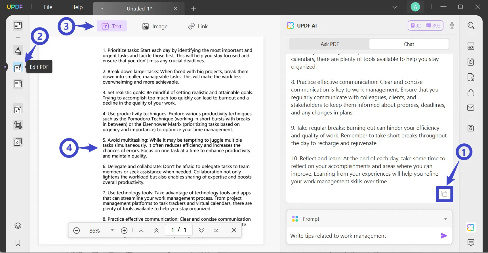Open the Organize Pages tool
Viewport: 488px width, 253px height.
[18, 109]
